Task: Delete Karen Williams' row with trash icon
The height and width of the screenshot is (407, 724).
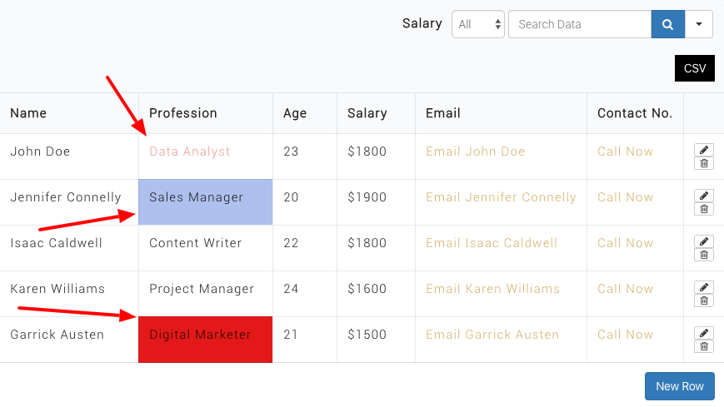Action: (704, 300)
